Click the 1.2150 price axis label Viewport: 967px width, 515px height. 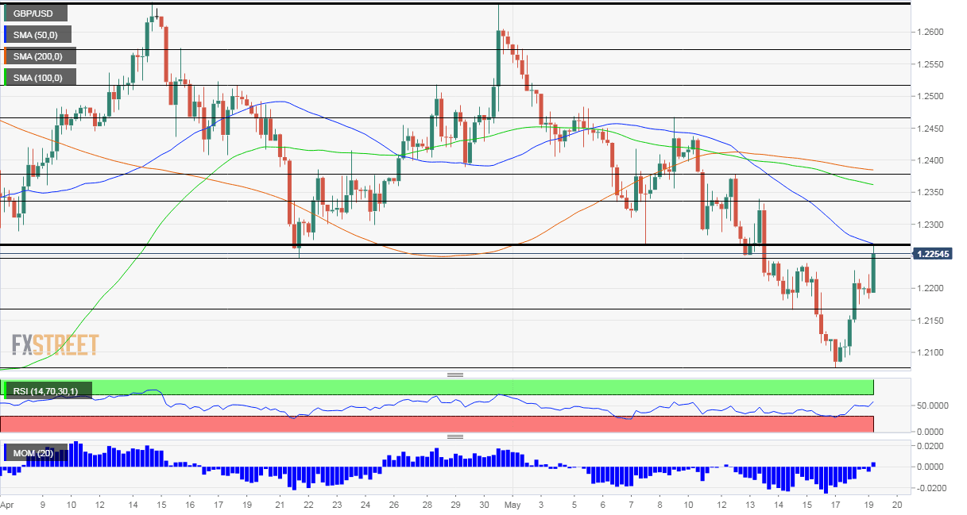(930, 321)
